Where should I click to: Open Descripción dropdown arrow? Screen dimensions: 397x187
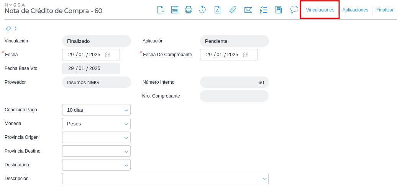(x=265, y=179)
